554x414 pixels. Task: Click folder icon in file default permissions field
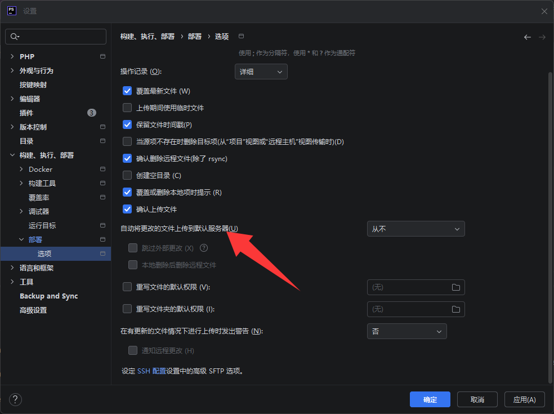tap(455, 287)
